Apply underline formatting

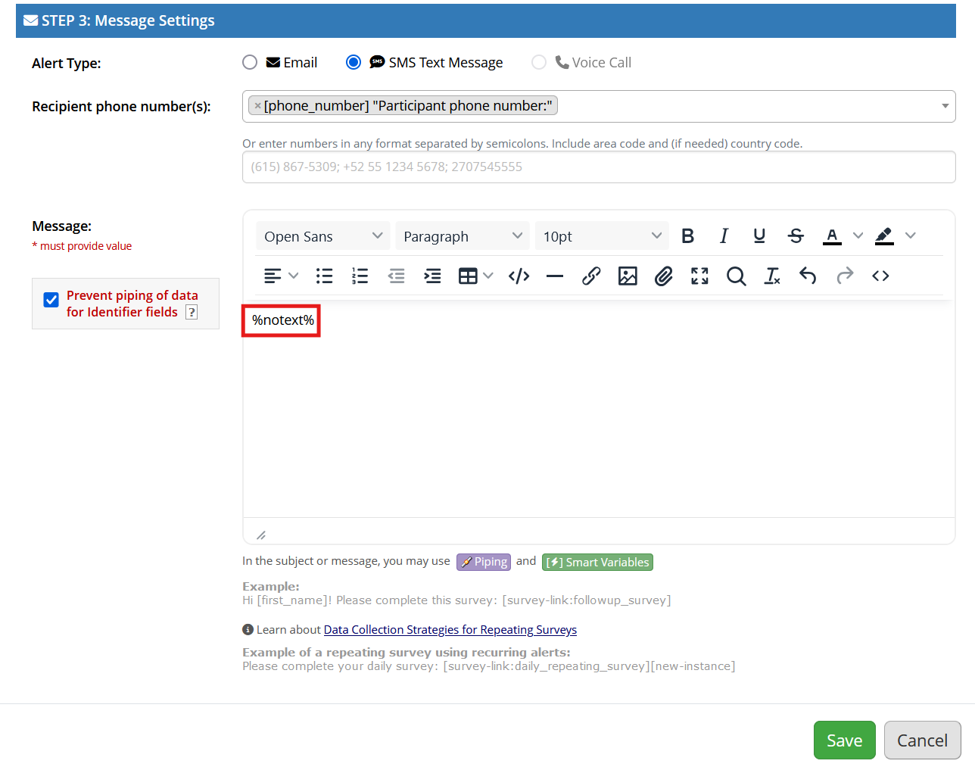coord(759,236)
